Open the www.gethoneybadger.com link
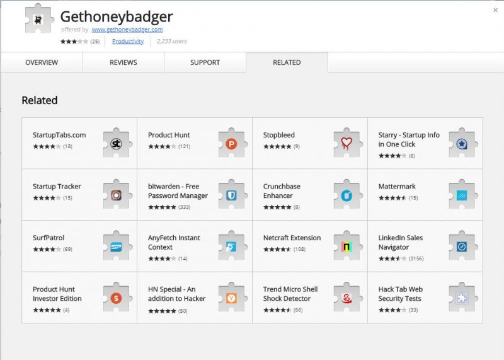 pos(127,30)
